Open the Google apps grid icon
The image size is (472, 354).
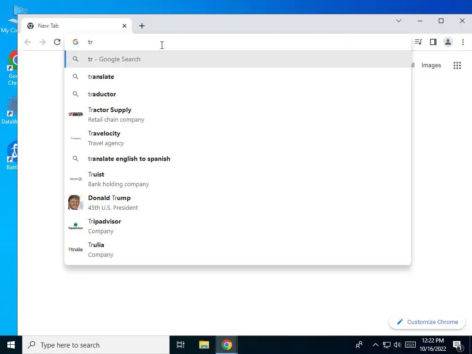point(457,65)
